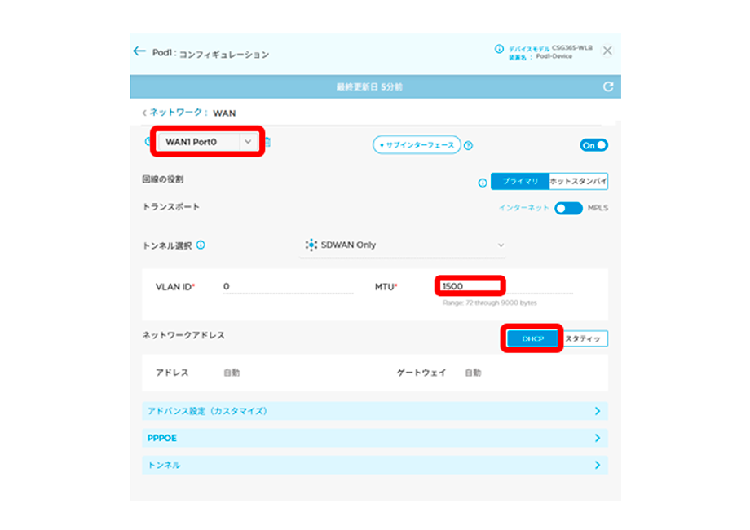Toggle transport switch between インターネット and MPLS
Image resolution: width=750 pixels, height=530 pixels.
(x=568, y=208)
